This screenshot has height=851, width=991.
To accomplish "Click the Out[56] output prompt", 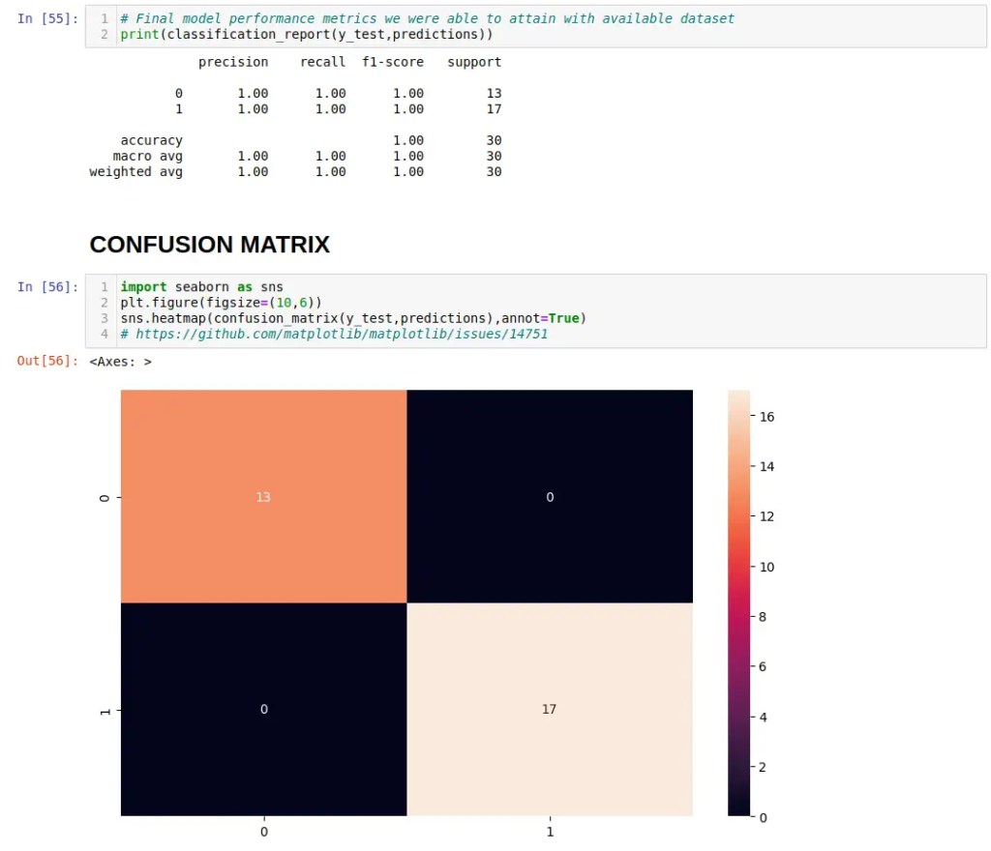I will 48,362.
